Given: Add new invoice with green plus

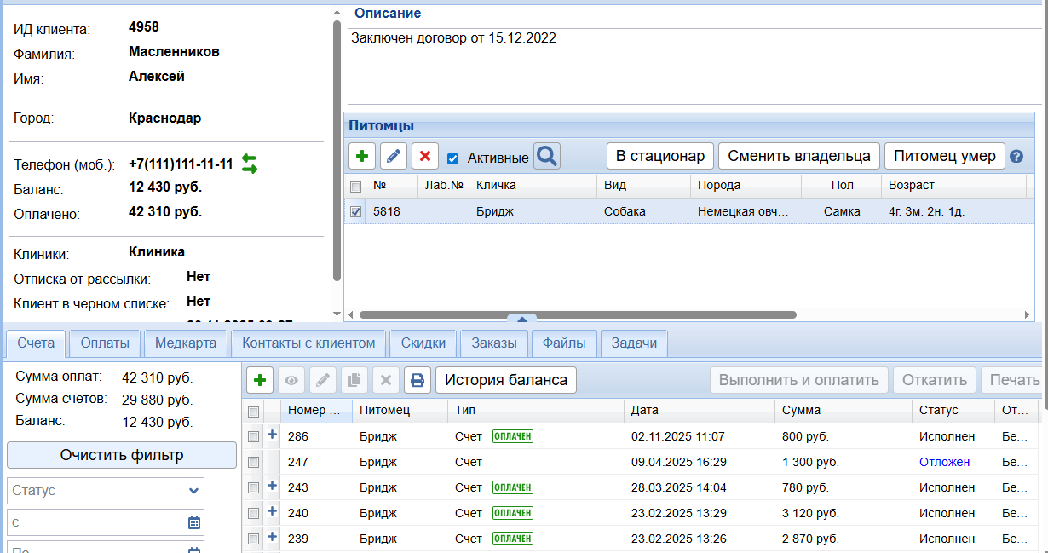Looking at the screenshot, I should click(259, 380).
